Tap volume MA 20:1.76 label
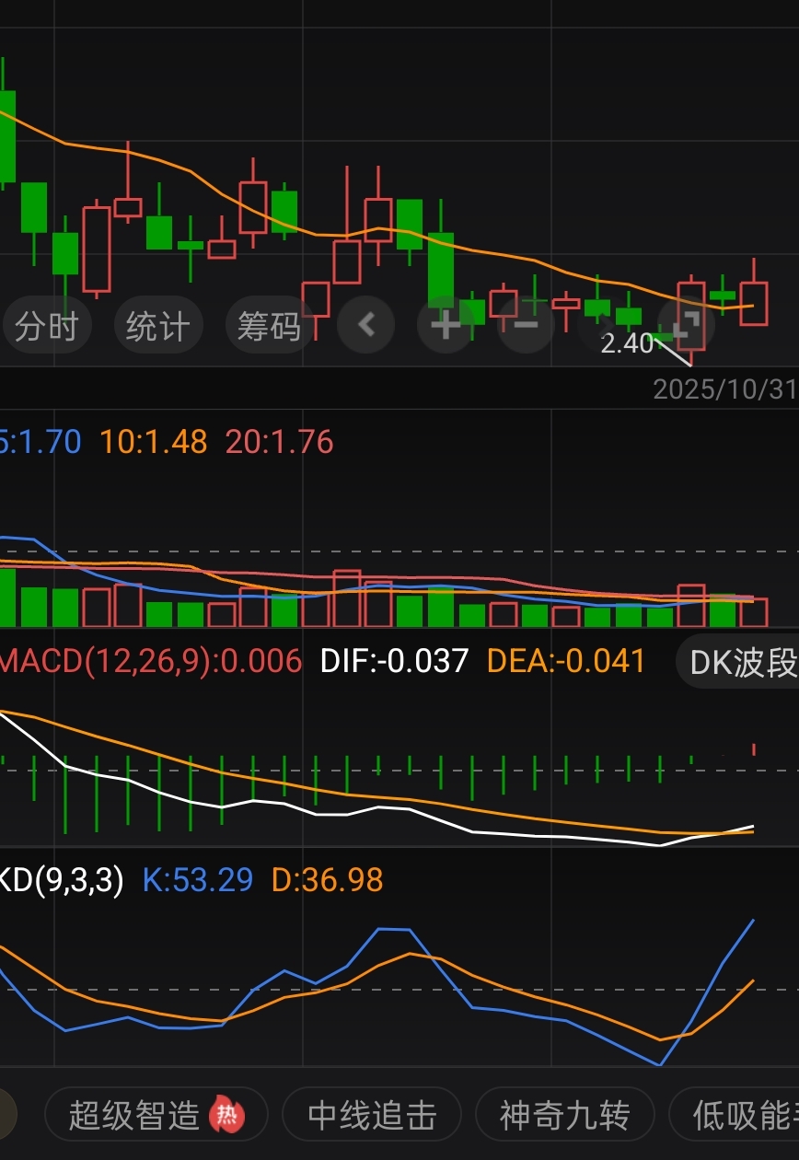Viewport: 799px width, 1160px height. (x=279, y=442)
